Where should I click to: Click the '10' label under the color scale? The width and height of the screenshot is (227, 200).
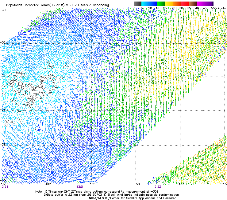tap(150, 8)
